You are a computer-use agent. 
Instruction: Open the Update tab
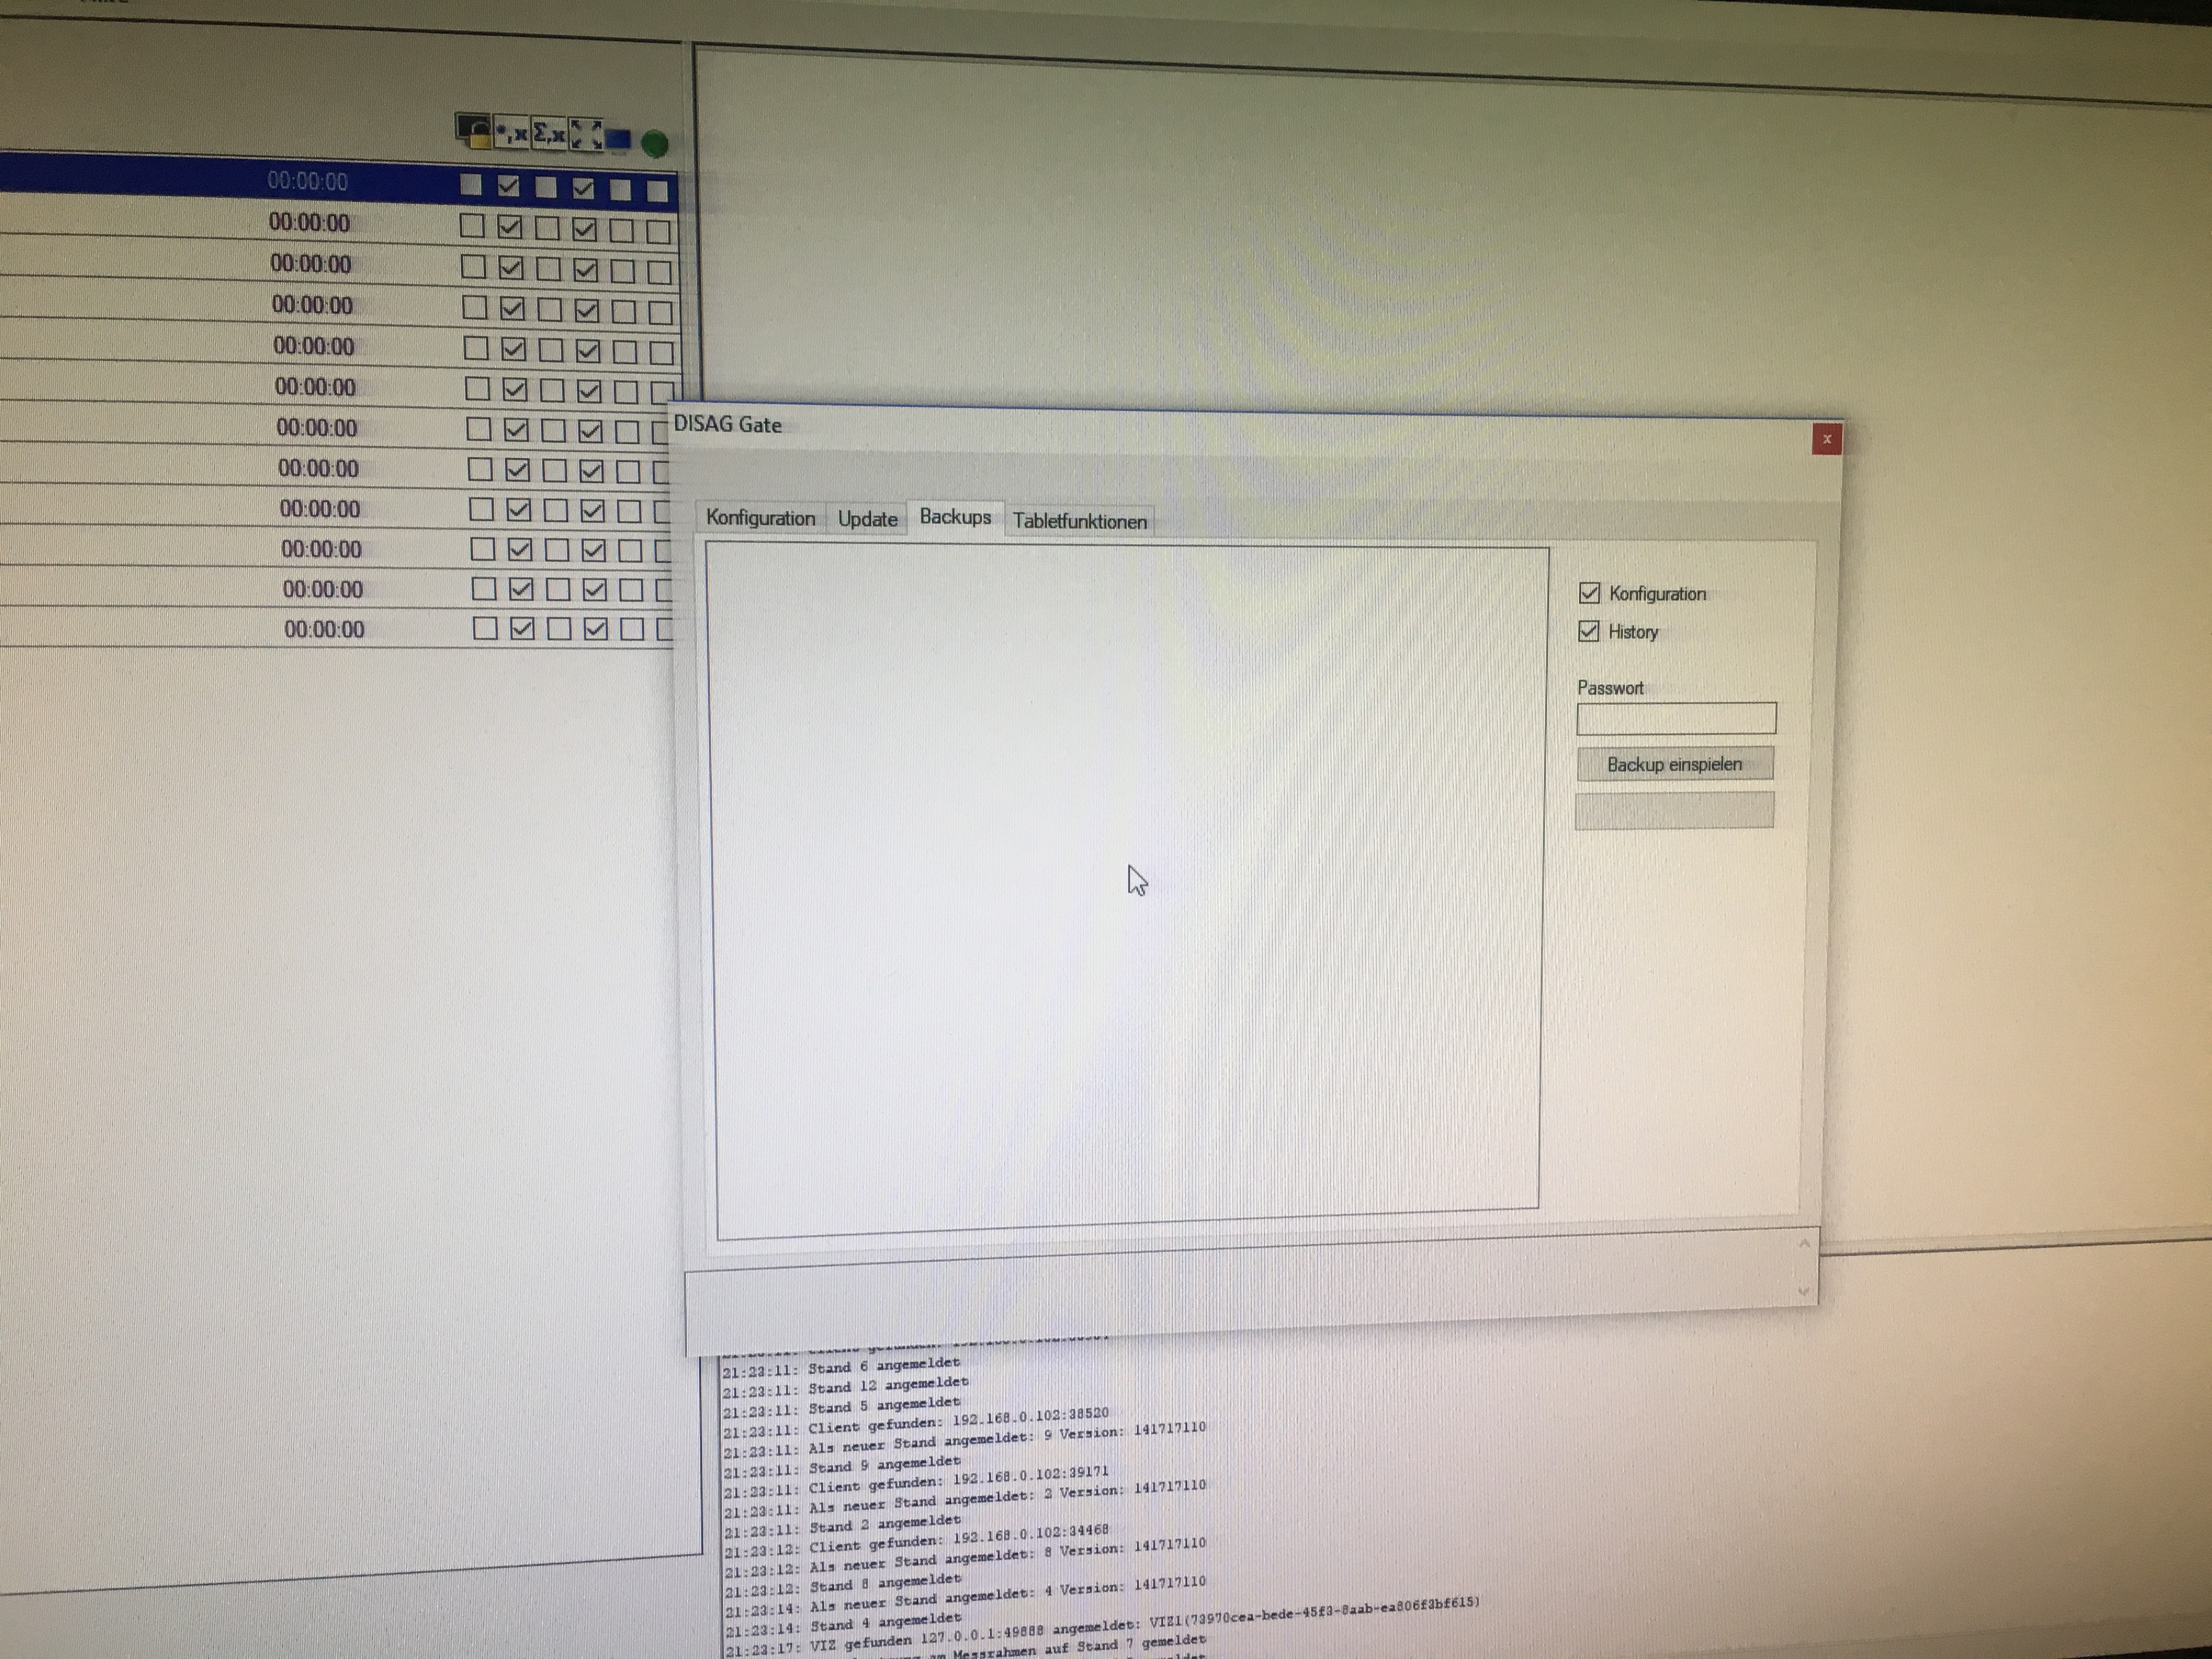(x=867, y=519)
